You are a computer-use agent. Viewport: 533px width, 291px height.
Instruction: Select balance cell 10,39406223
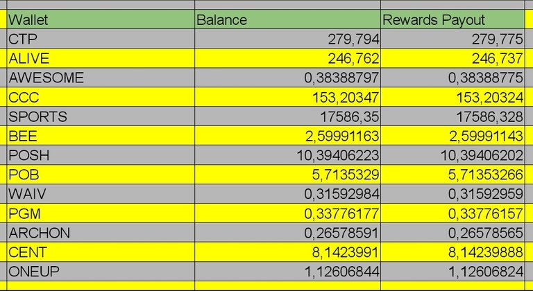tap(287, 155)
